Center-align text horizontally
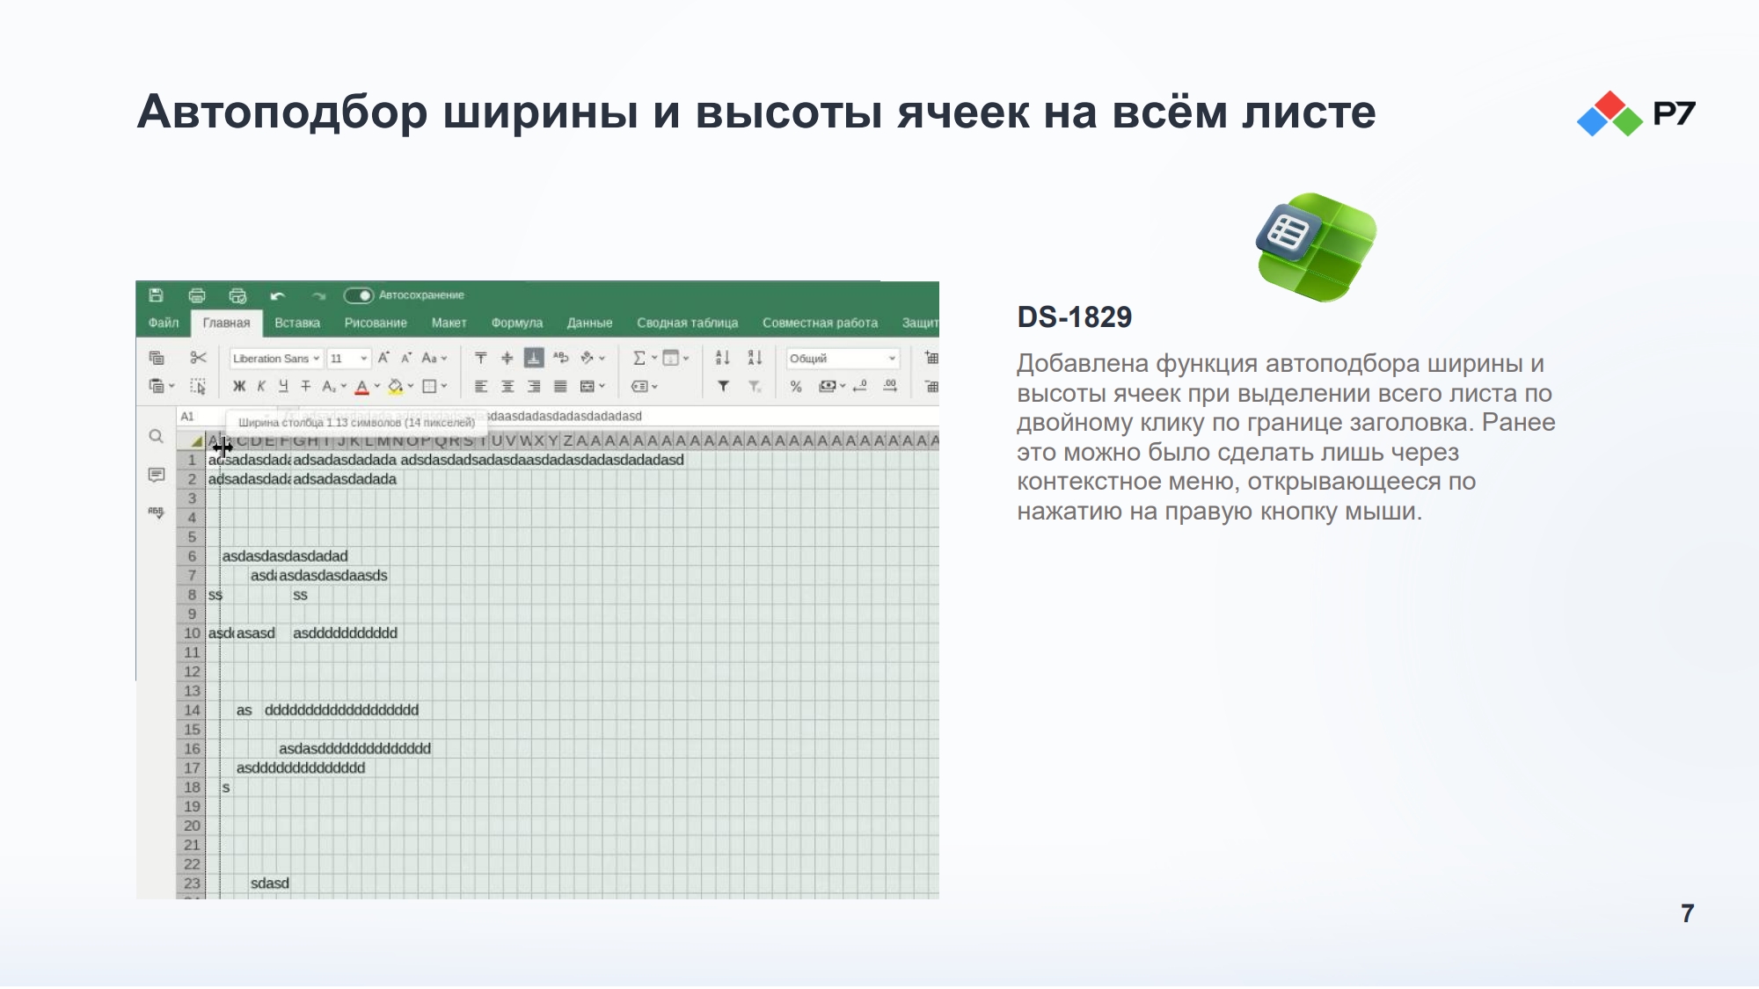Viewport: 1759px width, 989px height. 507,386
